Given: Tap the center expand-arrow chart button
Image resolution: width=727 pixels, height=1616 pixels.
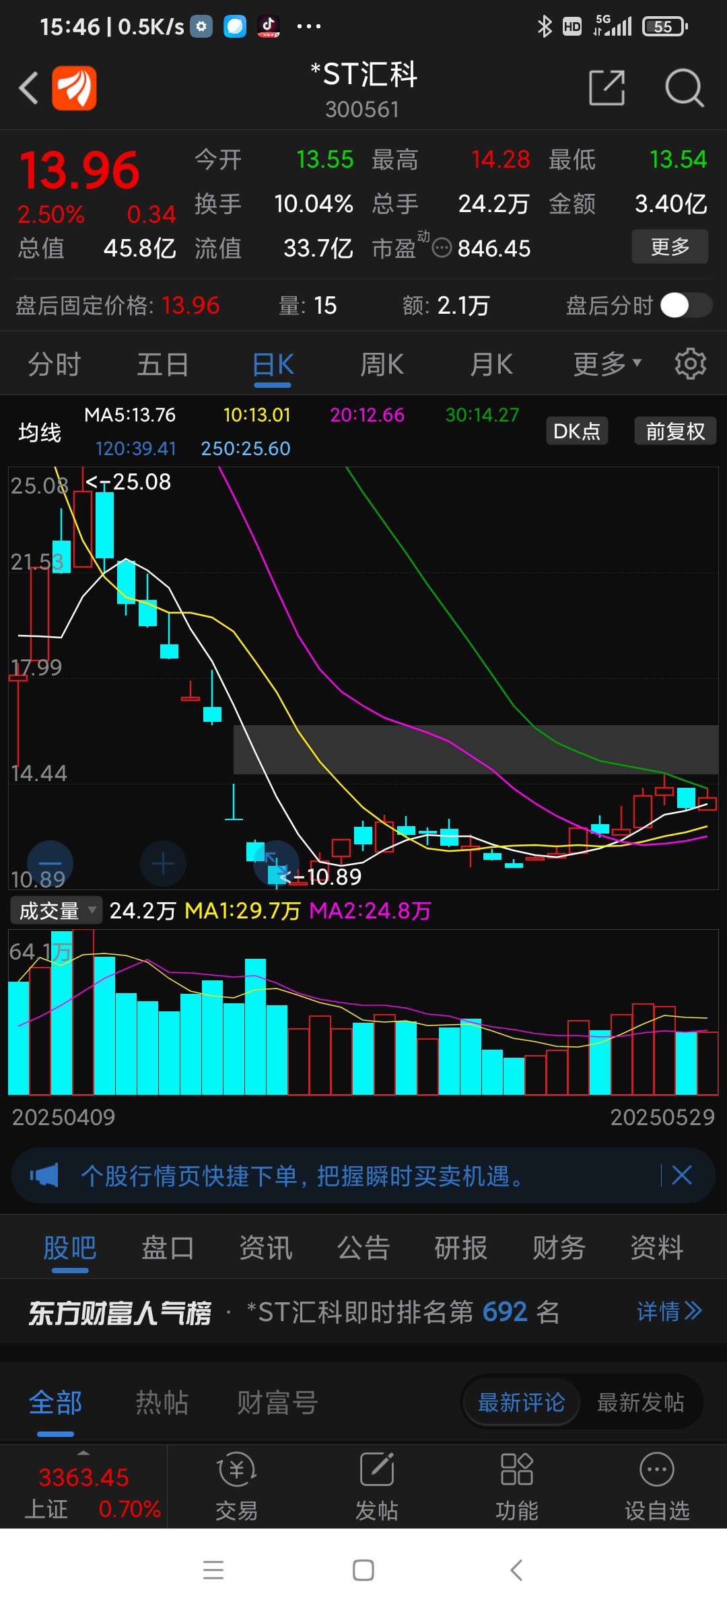Looking at the screenshot, I should tap(276, 863).
